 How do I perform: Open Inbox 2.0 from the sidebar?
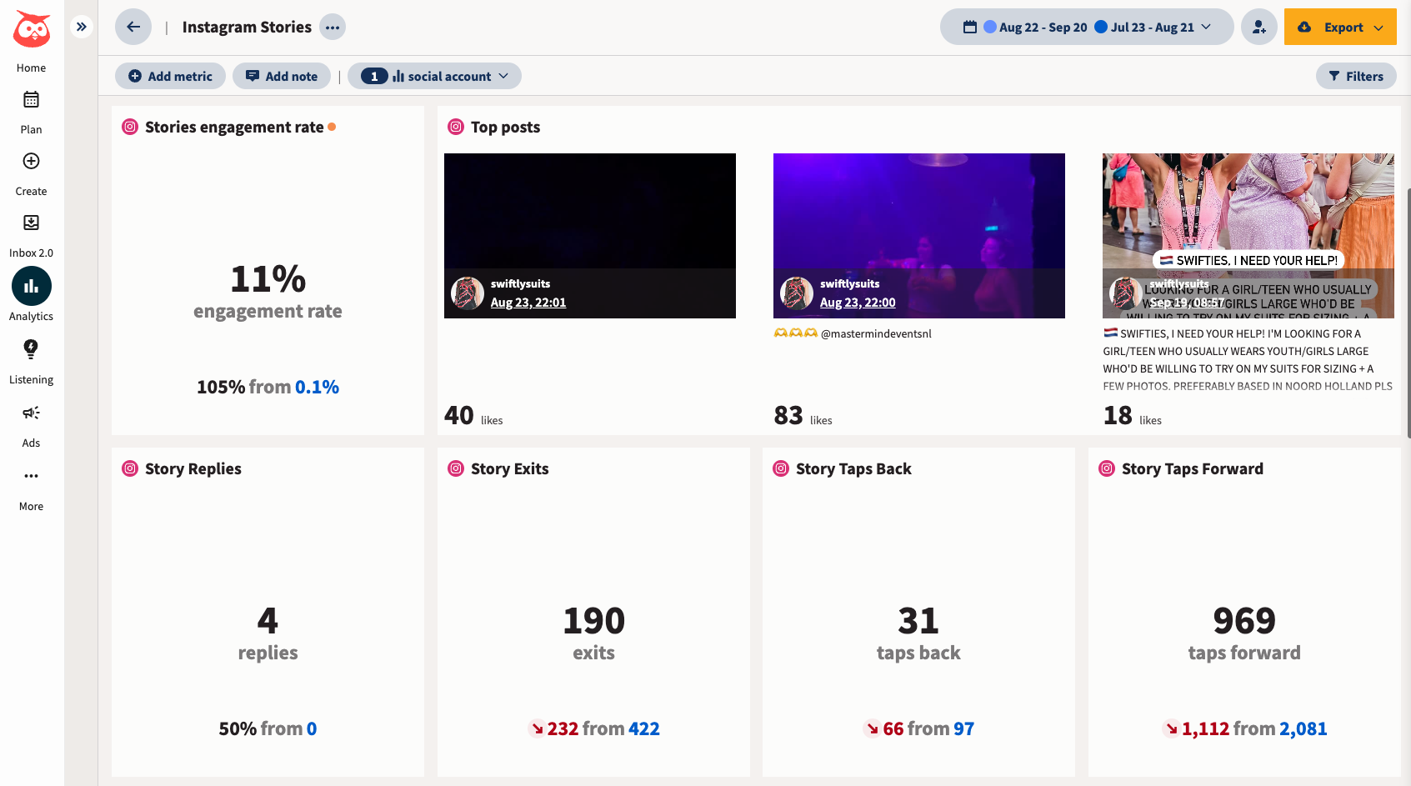click(31, 223)
